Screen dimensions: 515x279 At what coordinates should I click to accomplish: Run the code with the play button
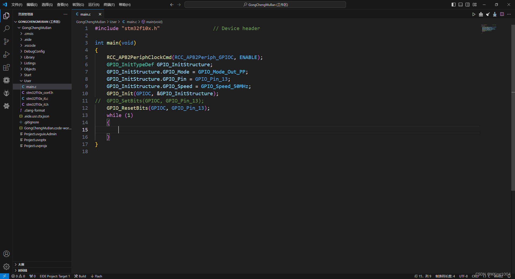coord(474,14)
